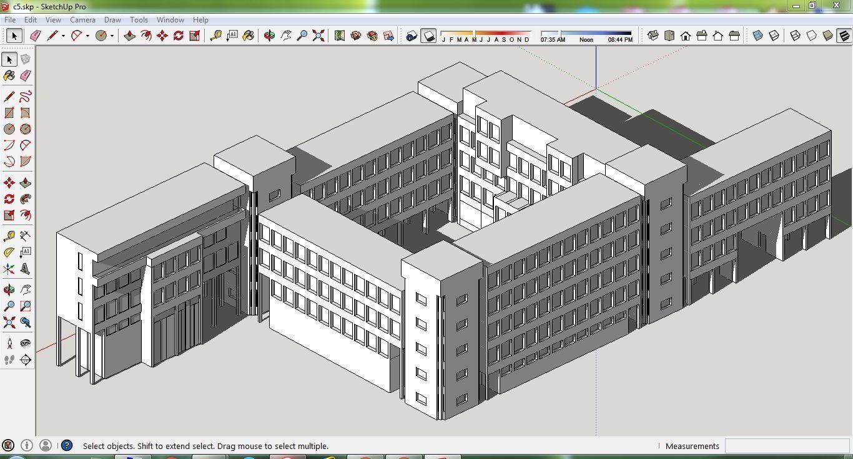Screen dimensions: 853x459
Task: Click the geo-location status bar icon
Action: click(8, 445)
